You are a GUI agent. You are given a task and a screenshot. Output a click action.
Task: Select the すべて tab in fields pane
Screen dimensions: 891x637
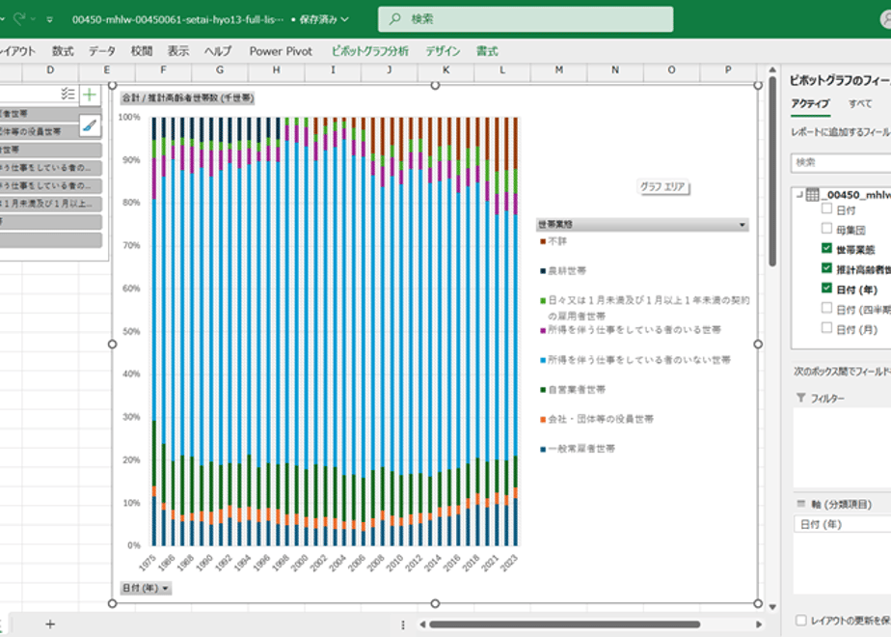click(x=860, y=103)
